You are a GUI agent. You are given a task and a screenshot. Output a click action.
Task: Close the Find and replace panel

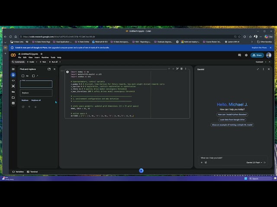[55, 69]
